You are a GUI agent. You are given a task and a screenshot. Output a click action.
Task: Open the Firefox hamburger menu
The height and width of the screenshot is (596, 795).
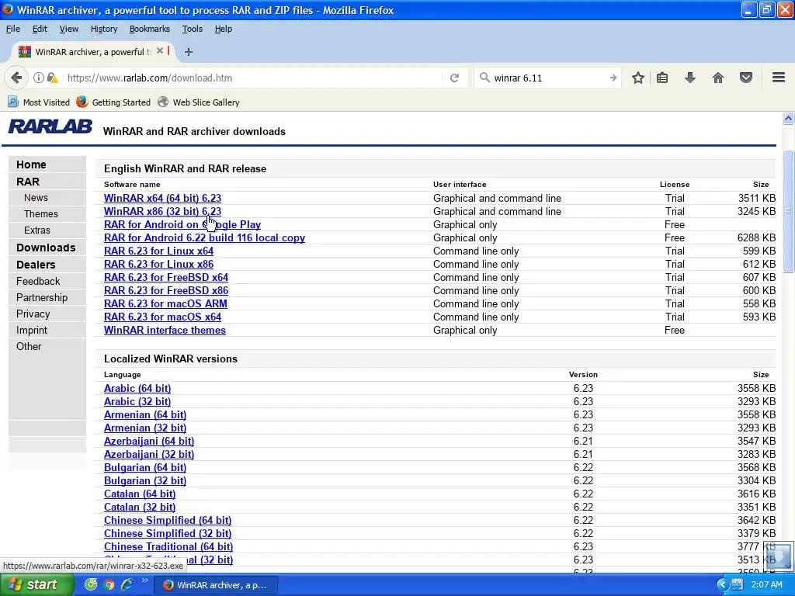(x=779, y=78)
